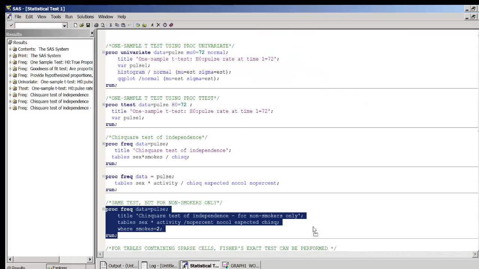
Task: Click the 'var pulse1;' line under proc ttest
Action: pyautogui.click(x=128, y=118)
